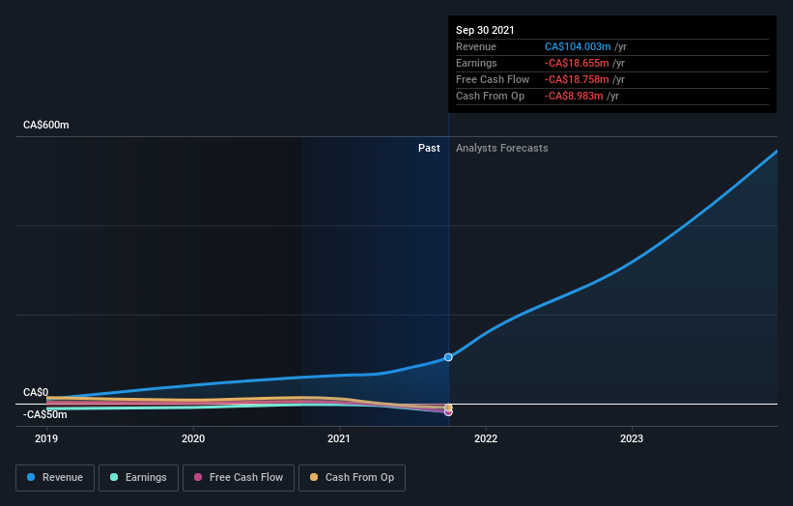
Task: Click the orange Cash From Op data point
Action: tap(448, 407)
